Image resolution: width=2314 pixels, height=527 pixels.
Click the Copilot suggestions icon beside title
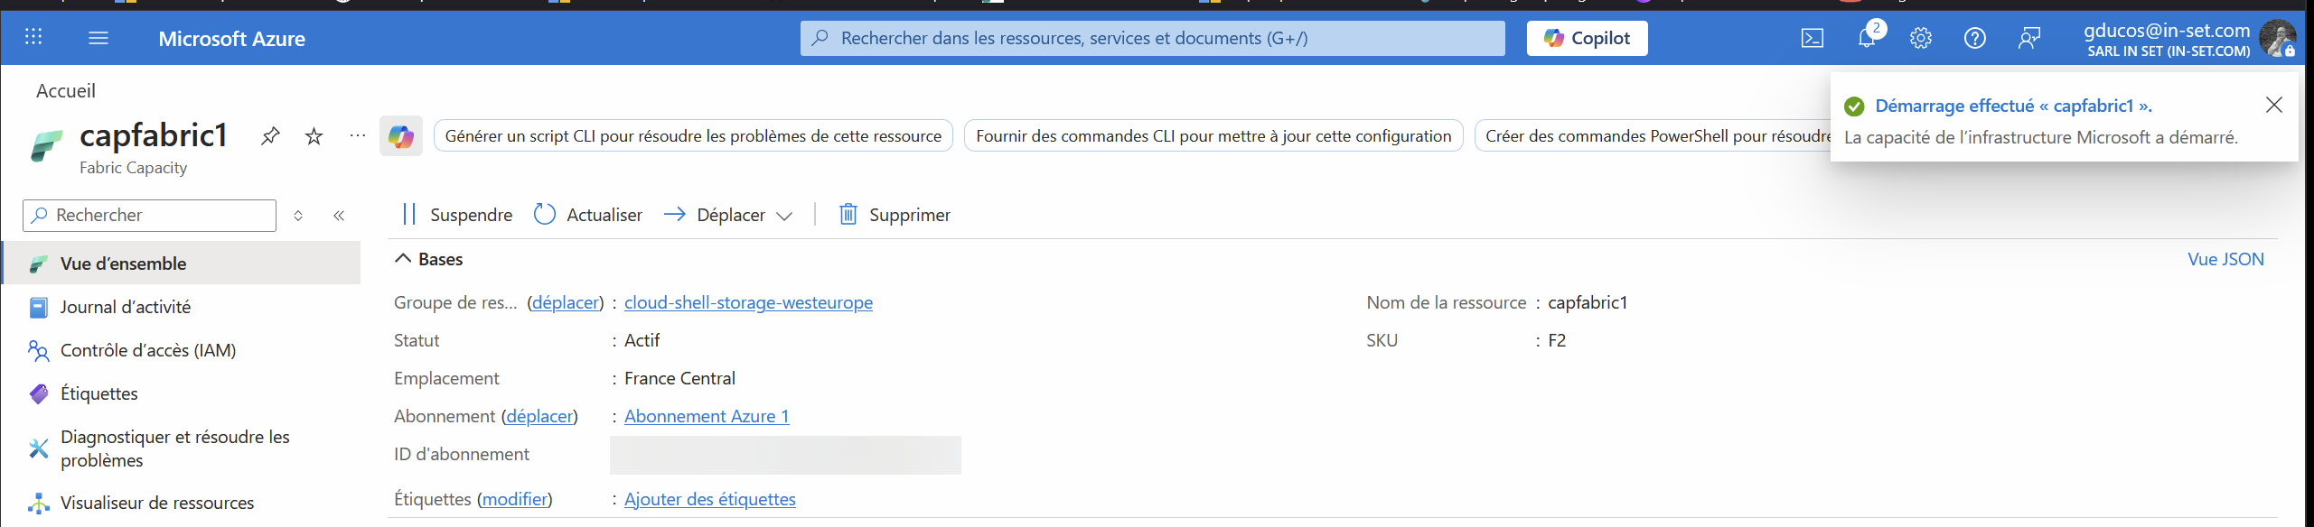(x=401, y=136)
